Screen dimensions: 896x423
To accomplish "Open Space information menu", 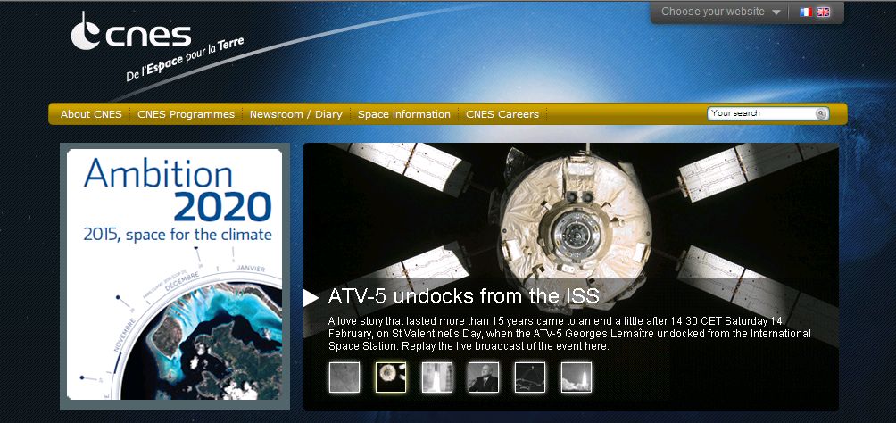I will [404, 114].
